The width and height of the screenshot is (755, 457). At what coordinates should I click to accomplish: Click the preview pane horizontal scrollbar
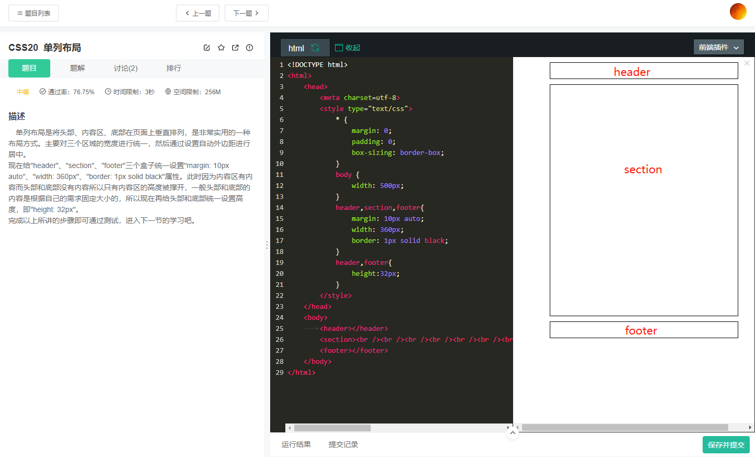click(x=625, y=428)
